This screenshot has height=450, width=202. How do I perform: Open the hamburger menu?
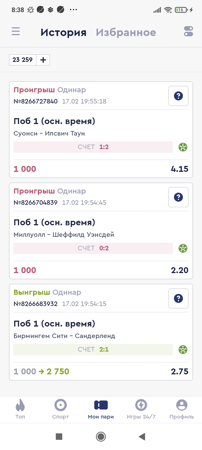(16, 31)
